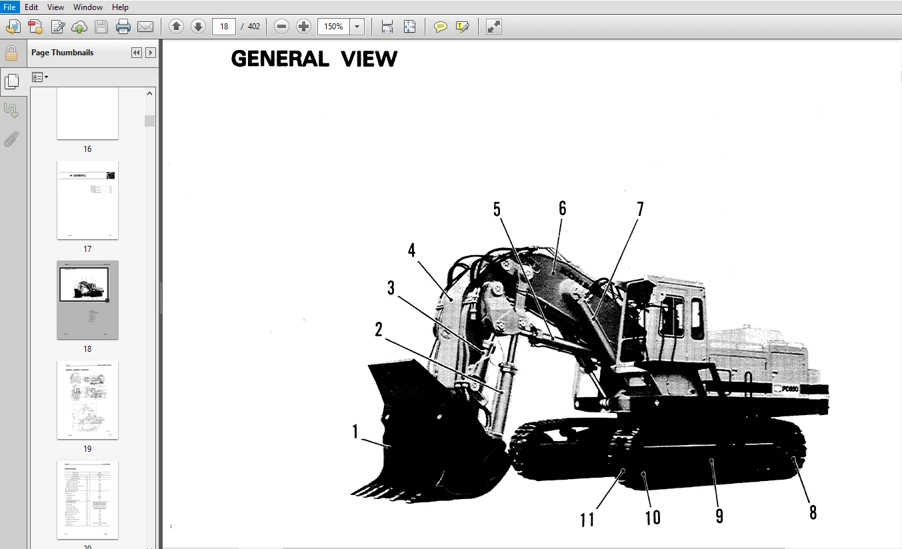Switch to read mode with the expand icon
Image resolution: width=902 pixels, height=549 pixels.
coord(493,27)
